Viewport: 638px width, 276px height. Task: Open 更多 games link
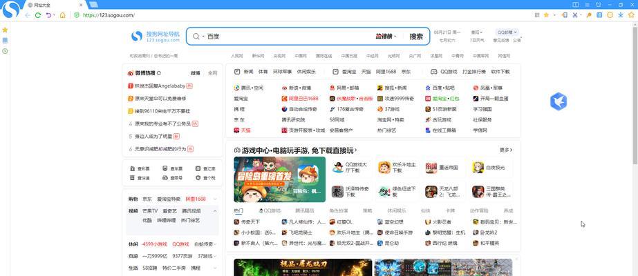[506, 150]
